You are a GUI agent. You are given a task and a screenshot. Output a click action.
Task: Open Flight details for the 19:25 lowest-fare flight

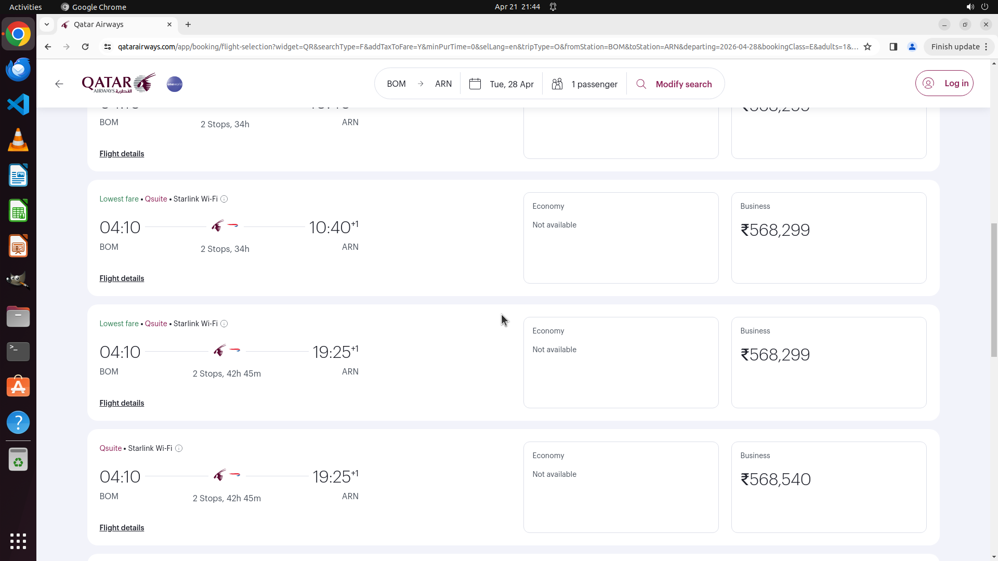point(122,403)
